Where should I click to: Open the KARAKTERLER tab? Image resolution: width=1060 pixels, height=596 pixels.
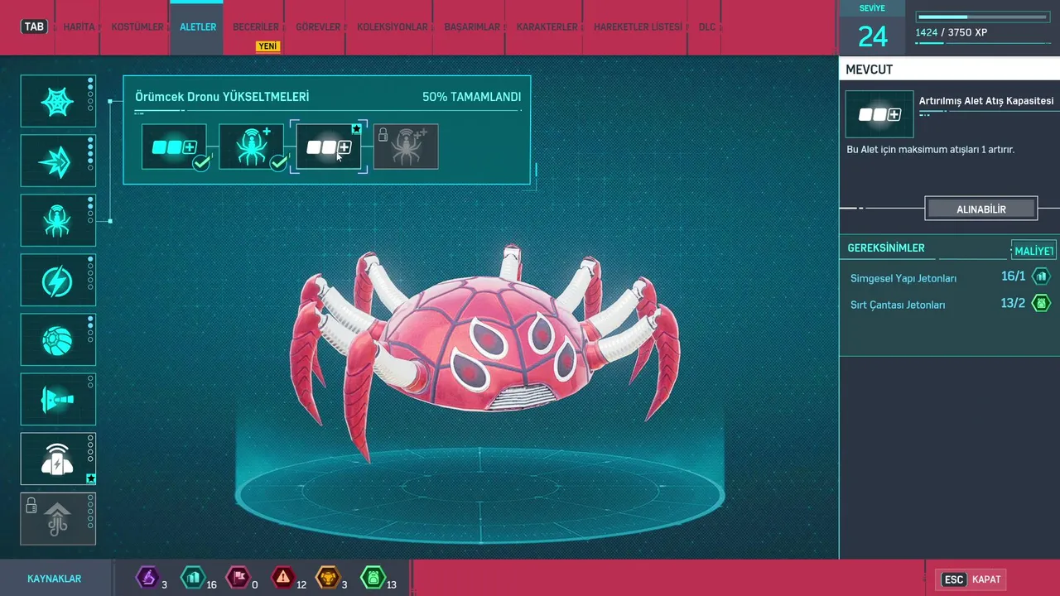[547, 27]
